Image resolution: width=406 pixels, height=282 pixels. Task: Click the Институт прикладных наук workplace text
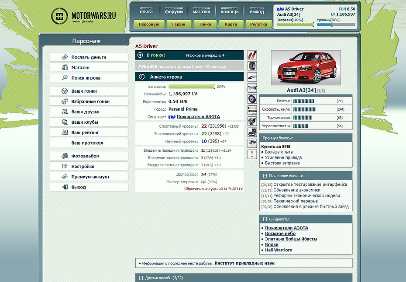[x=244, y=263]
